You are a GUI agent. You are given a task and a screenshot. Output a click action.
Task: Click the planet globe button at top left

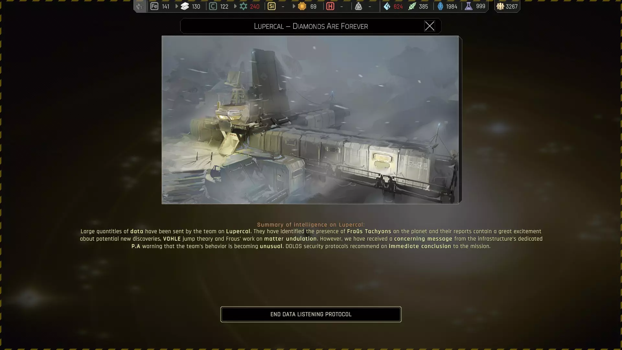[140, 6]
